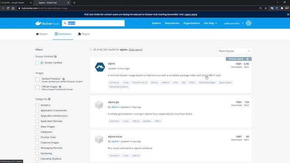Check the Verified Publisher filter

[x=37, y=80]
